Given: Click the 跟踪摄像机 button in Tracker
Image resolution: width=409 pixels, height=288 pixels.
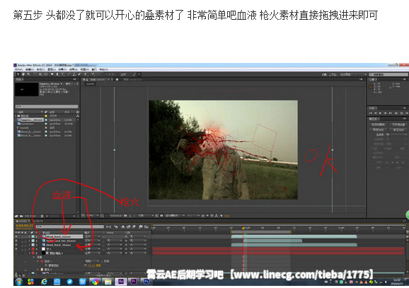Looking at the screenshot, I should click(378, 125).
